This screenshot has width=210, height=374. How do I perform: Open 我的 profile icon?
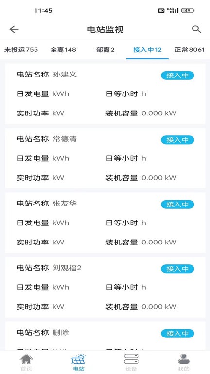(x=184, y=359)
